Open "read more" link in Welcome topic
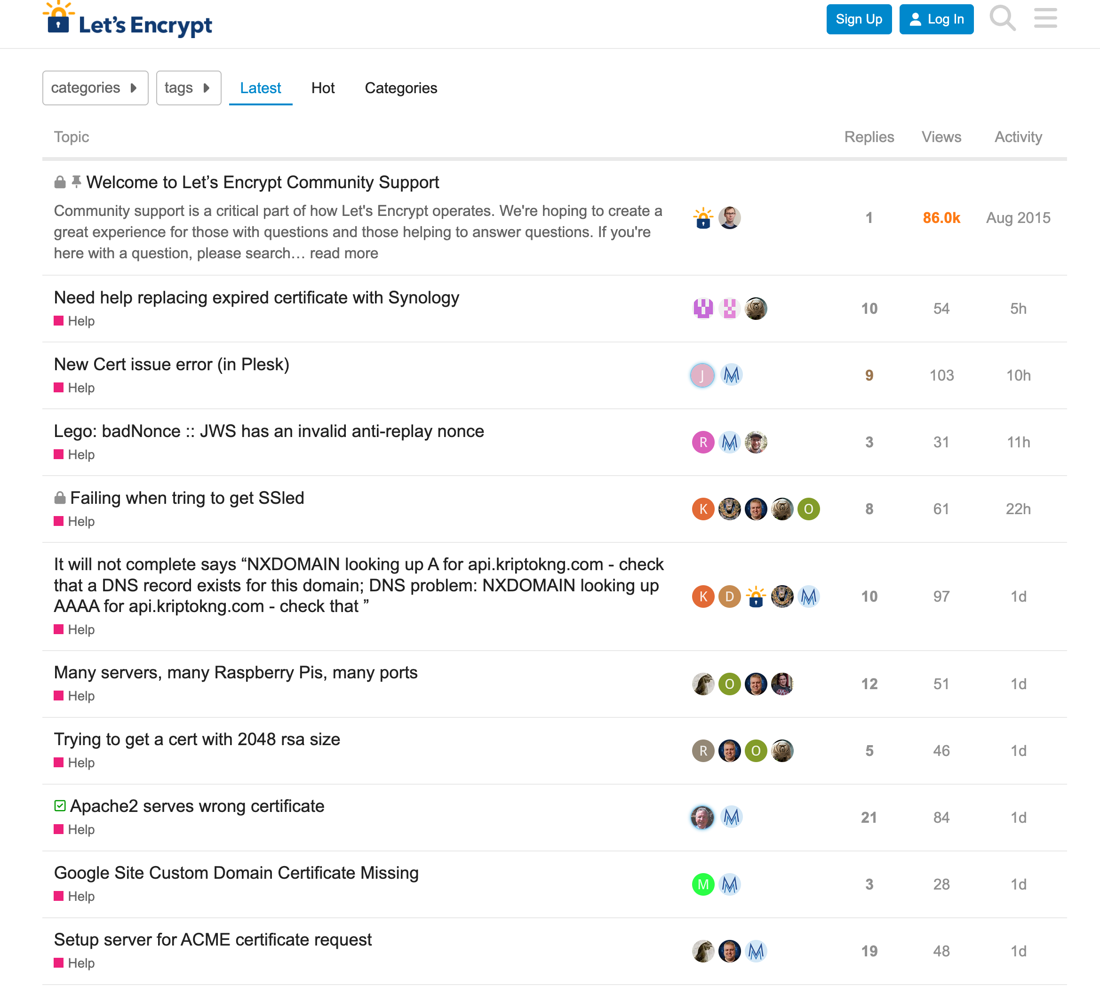The height and width of the screenshot is (986, 1100). (x=343, y=254)
